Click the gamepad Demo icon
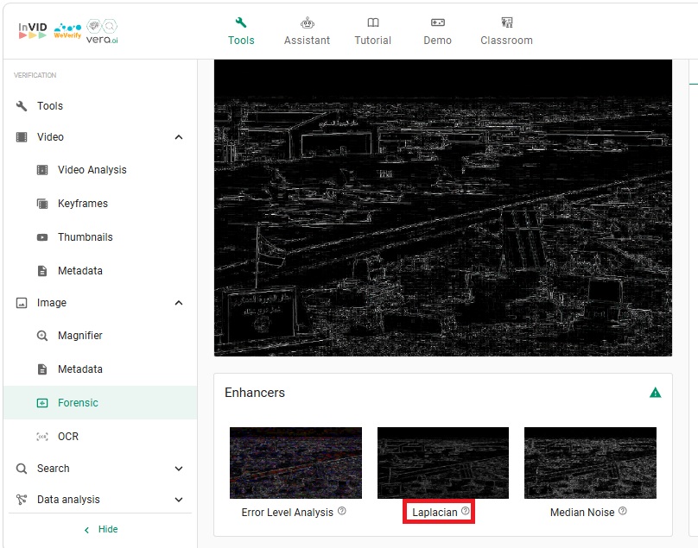 click(438, 22)
